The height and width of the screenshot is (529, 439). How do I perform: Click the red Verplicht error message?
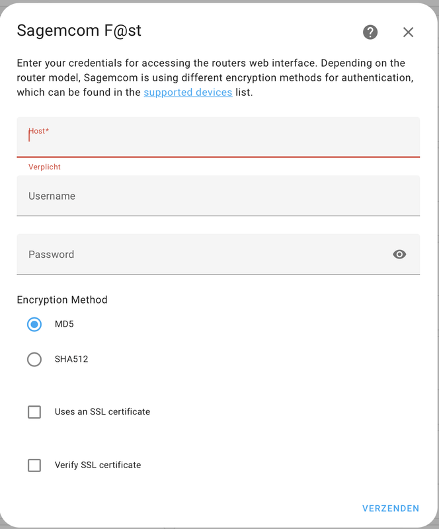click(x=44, y=167)
